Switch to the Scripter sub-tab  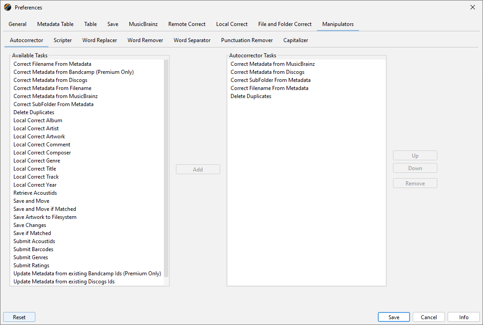pos(63,40)
